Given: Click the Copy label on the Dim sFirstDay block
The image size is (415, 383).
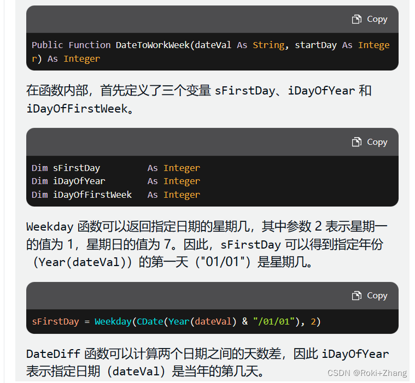Looking at the screenshot, I should coord(377,142).
